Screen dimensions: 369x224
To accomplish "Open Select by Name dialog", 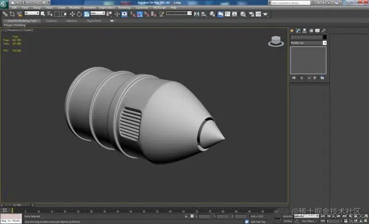I will click(50, 14).
